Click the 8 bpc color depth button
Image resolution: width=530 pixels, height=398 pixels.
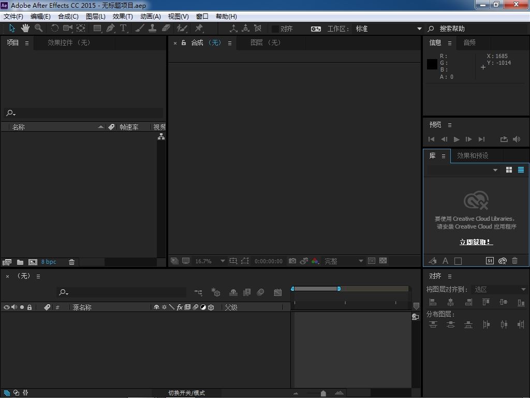[49, 262]
